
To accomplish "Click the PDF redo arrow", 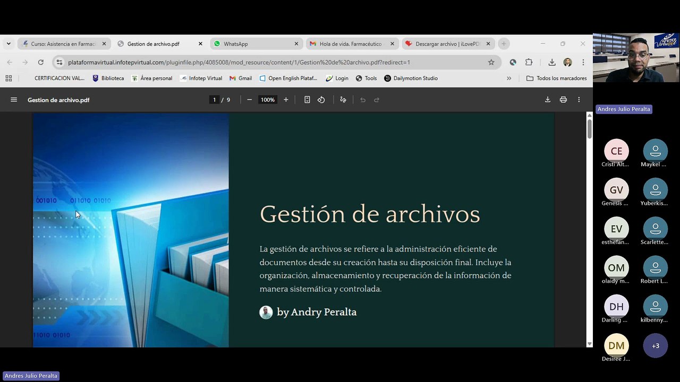I will 377,100.
